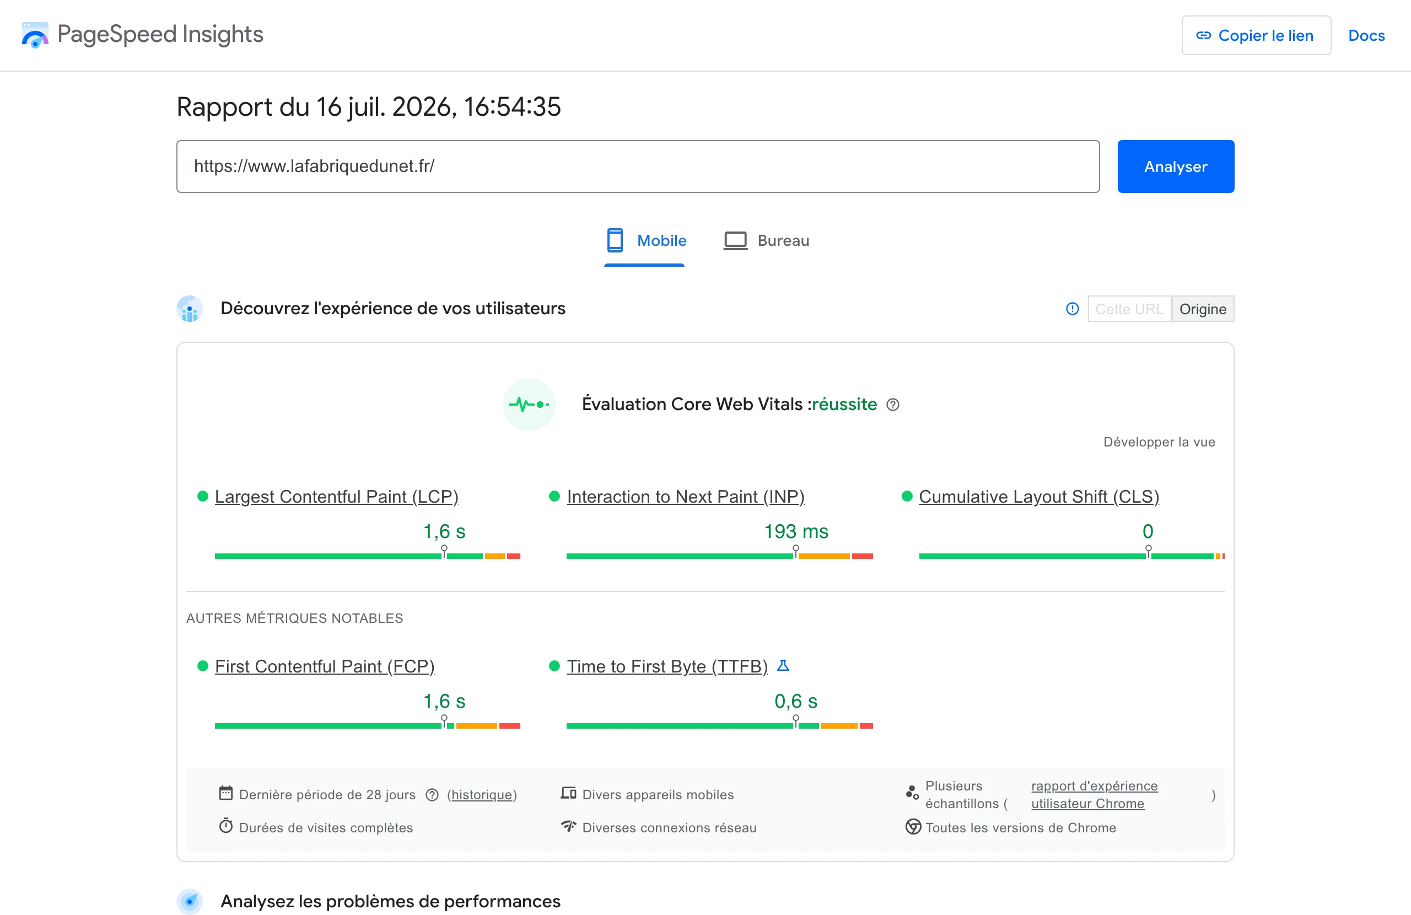Click the link icon in Copier le lien
The width and height of the screenshot is (1411, 915).
1203,36
